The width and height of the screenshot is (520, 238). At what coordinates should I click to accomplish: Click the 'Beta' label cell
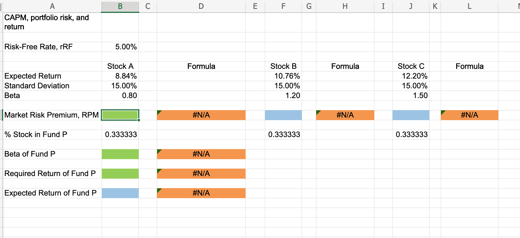pos(52,95)
